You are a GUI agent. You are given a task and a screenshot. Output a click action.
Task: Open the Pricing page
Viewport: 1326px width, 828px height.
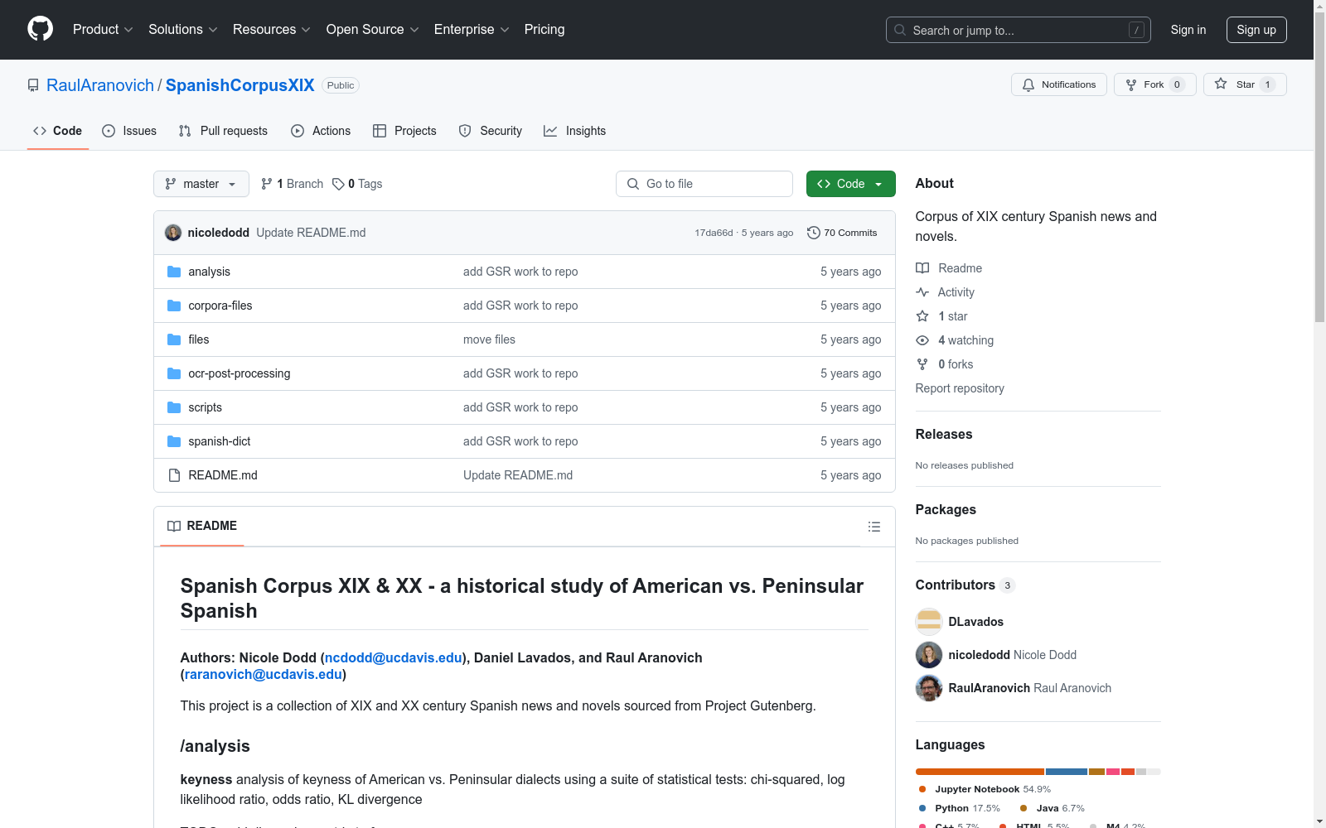[544, 29]
